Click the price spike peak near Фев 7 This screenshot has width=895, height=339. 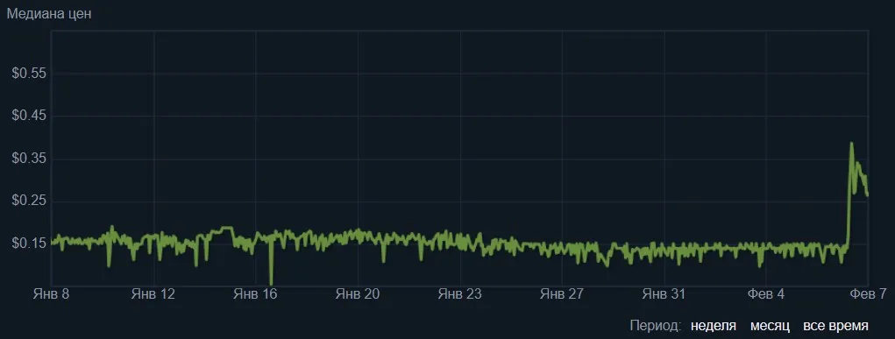click(851, 144)
